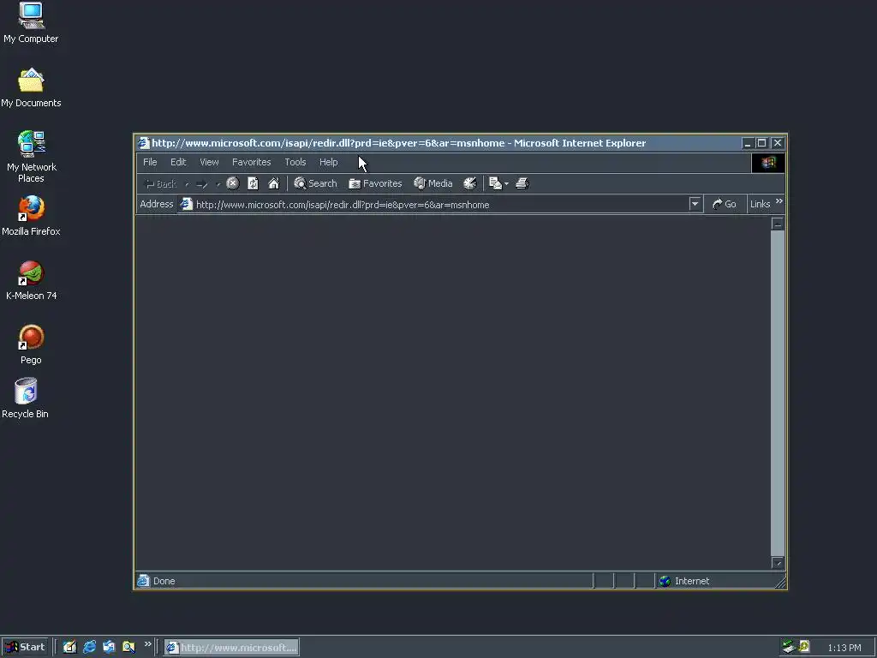The image size is (877, 658).
Task: Click into the Address bar URL field
Action: 441,205
